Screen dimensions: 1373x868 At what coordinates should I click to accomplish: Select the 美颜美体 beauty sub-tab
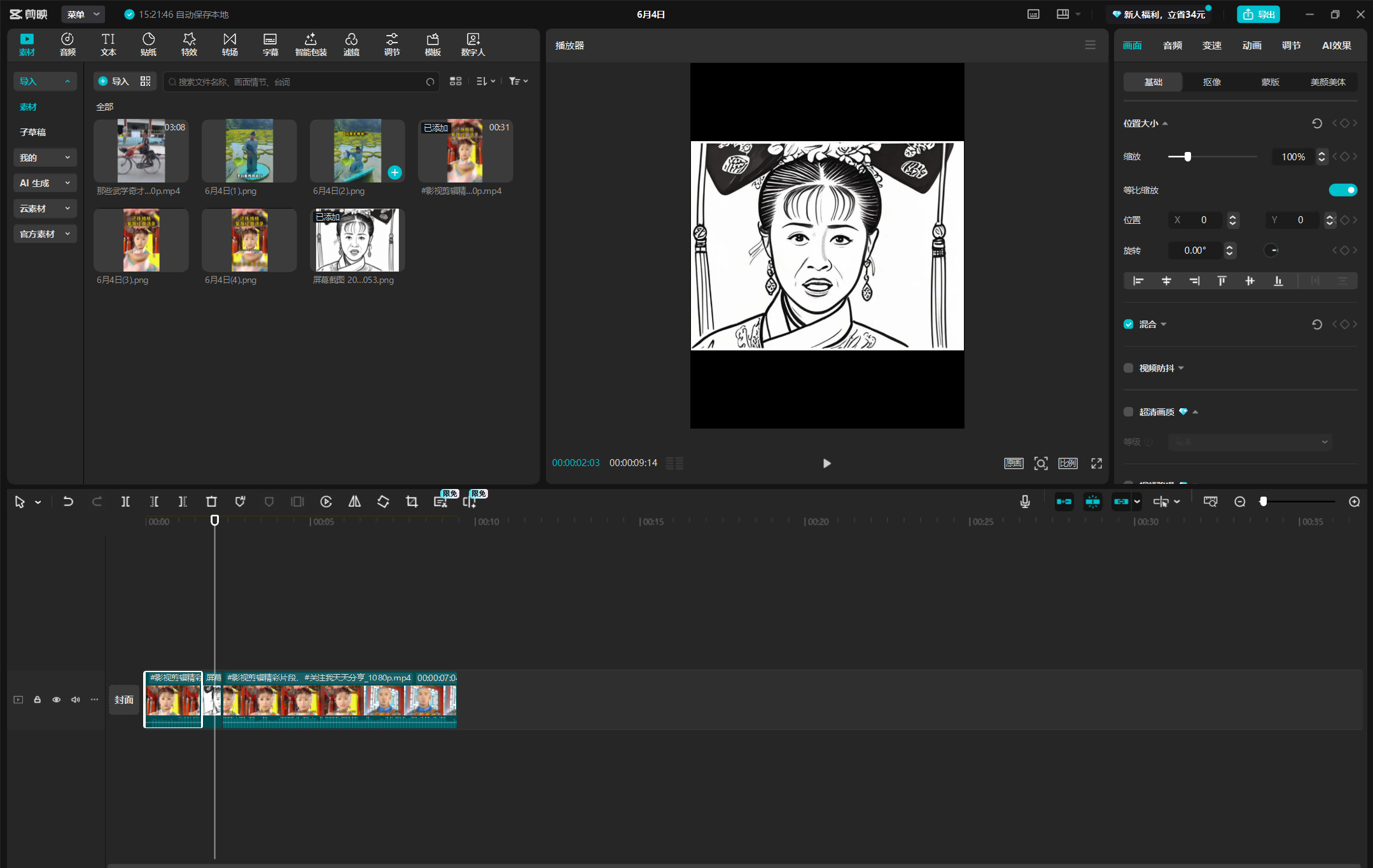tap(1328, 82)
